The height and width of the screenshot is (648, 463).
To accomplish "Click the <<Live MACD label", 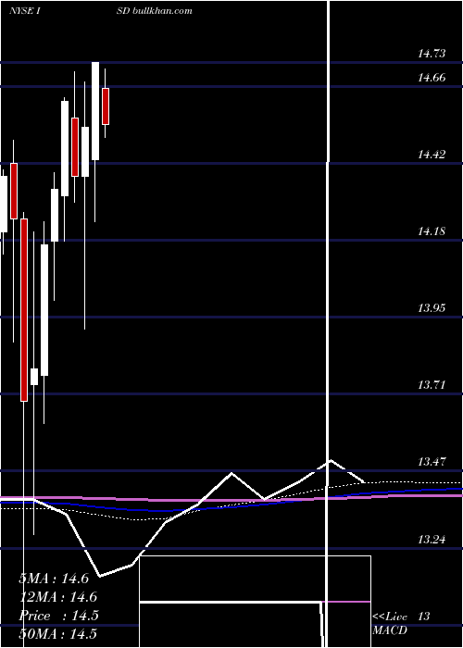I will point(390,624).
